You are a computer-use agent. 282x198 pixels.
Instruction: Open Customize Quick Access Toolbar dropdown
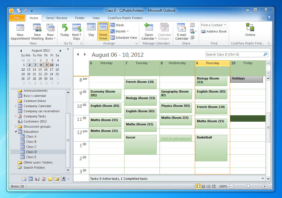pyautogui.click(x=32, y=11)
